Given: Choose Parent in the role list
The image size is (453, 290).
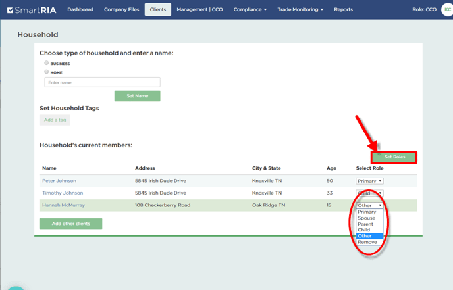Looking at the screenshot, I should (369, 224).
